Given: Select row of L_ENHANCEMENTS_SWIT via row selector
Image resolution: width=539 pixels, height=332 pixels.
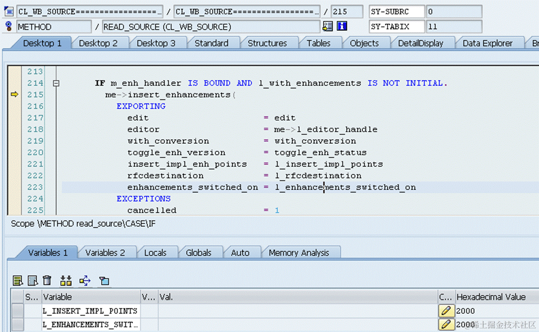Looking at the screenshot, I should pos(17,324).
